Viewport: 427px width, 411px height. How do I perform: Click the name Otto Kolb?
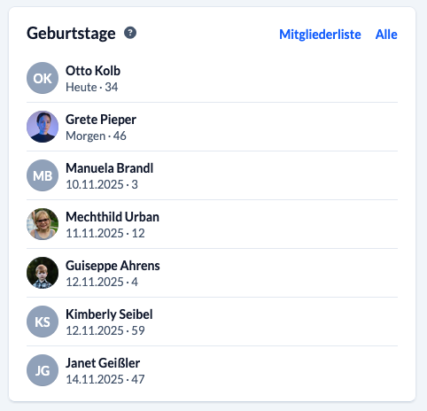coord(93,71)
